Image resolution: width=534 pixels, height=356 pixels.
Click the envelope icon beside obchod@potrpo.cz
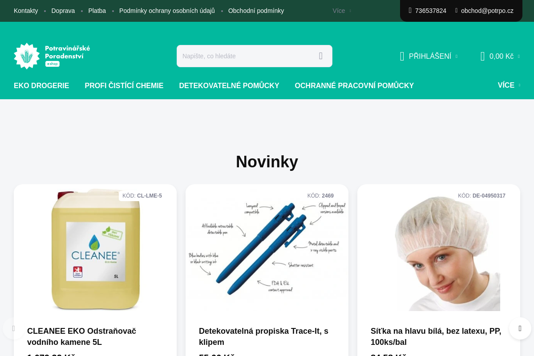456,10
